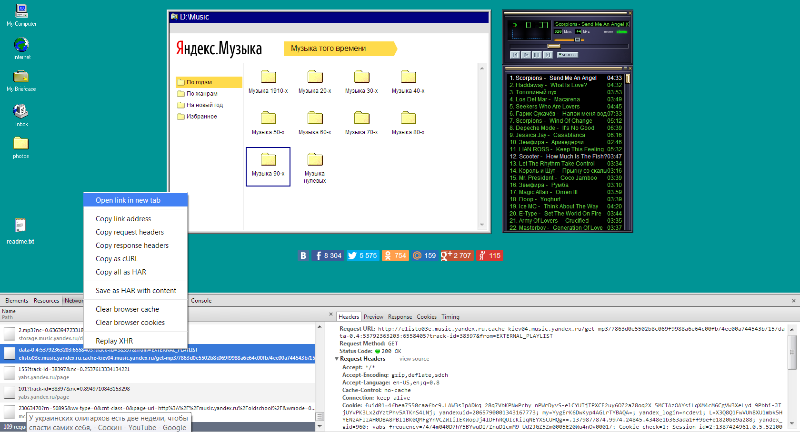800x432 pixels.
Task: Select the Избранное sidebar folder
Action: point(197,117)
